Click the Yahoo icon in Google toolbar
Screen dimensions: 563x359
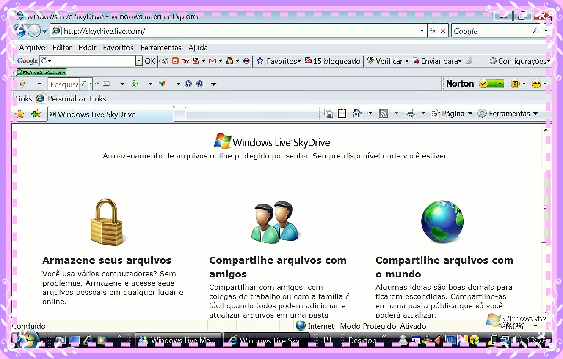185,61
